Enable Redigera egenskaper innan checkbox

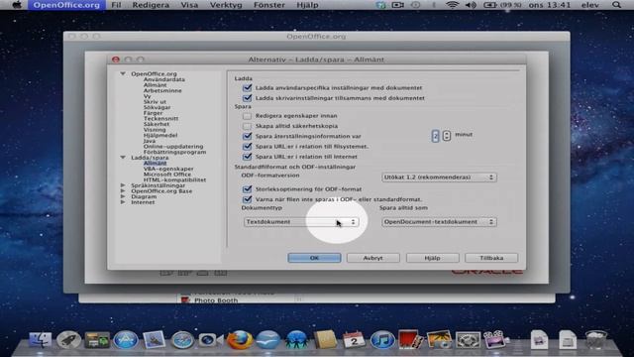(x=247, y=116)
